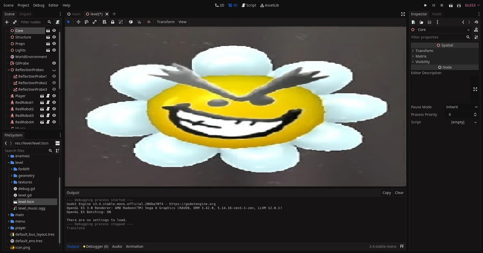Toggle visibility of the Player node
The height and width of the screenshot is (253, 483).
tap(54, 96)
